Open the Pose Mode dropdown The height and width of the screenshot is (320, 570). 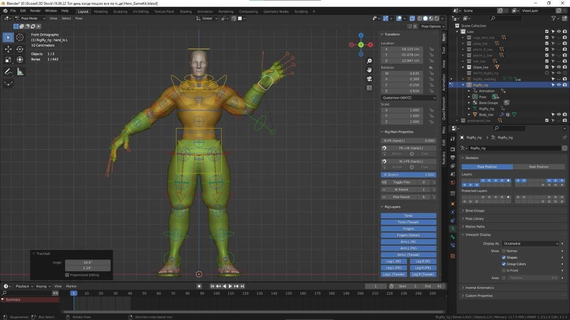[x=29, y=18]
